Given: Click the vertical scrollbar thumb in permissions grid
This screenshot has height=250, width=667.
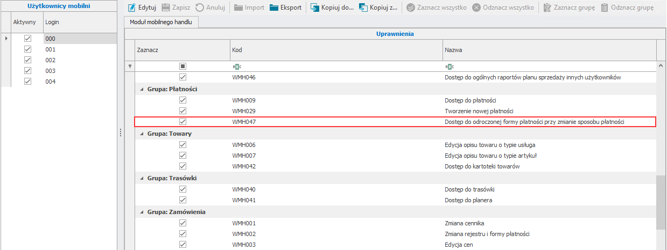Looking at the screenshot, I should [662, 201].
